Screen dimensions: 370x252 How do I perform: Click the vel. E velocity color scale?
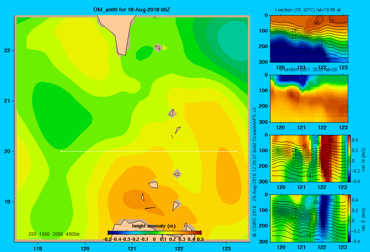pyautogui.click(x=350, y=218)
